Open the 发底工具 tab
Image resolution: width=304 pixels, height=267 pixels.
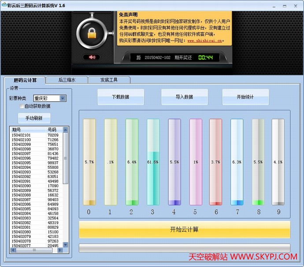pos(109,80)
